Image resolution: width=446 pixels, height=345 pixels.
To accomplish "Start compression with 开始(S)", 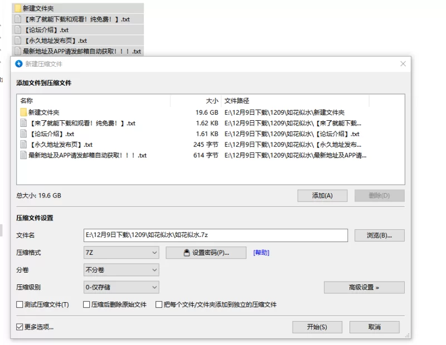I will point(317,327).
